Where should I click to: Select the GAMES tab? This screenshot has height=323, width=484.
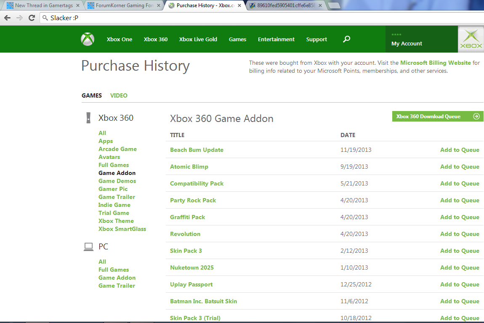(92, 95)
